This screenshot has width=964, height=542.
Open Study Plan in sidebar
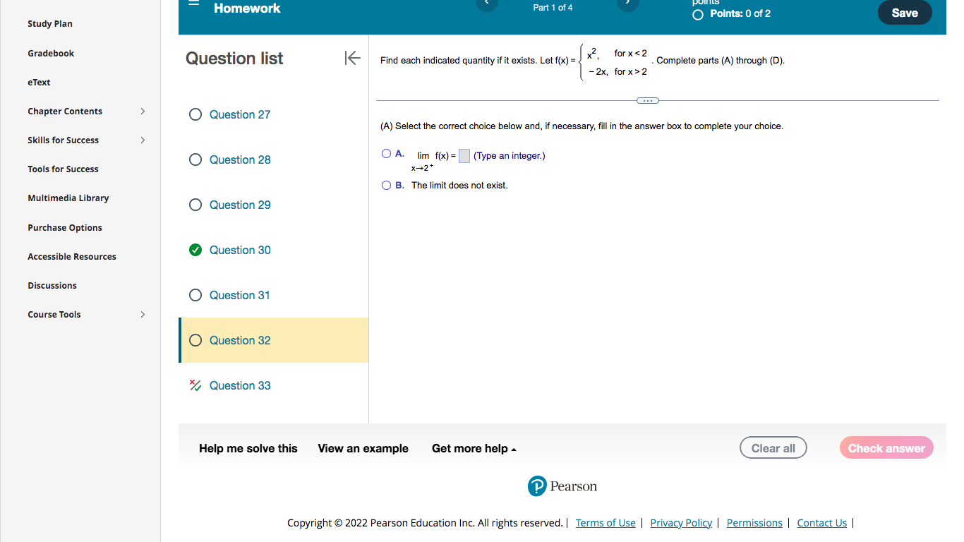click(x=50, y=23)
